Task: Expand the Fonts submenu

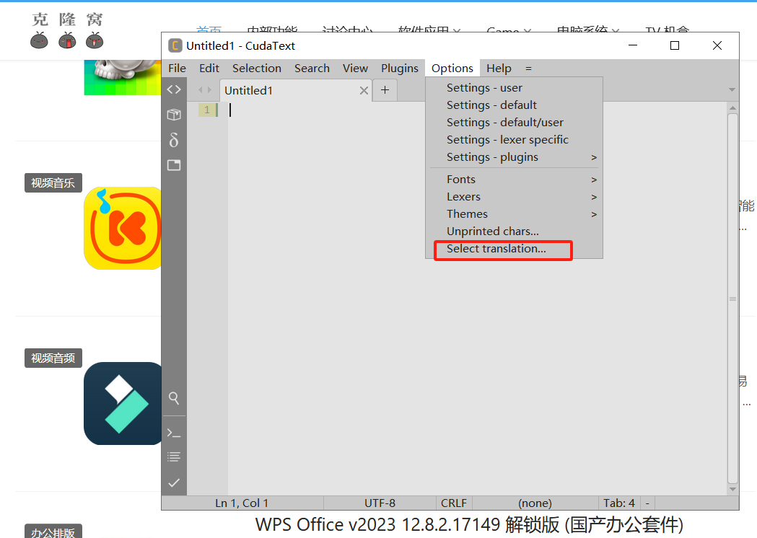Action: 514,180
